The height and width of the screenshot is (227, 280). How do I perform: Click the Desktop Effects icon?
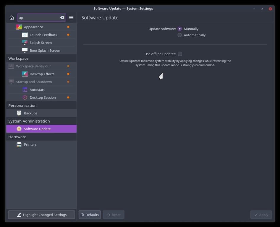pos(25,74)
